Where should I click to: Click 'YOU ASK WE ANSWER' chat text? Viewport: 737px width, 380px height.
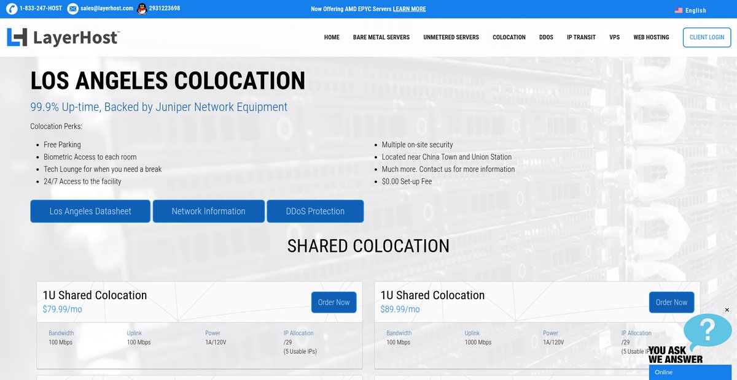tap(676, 355)
